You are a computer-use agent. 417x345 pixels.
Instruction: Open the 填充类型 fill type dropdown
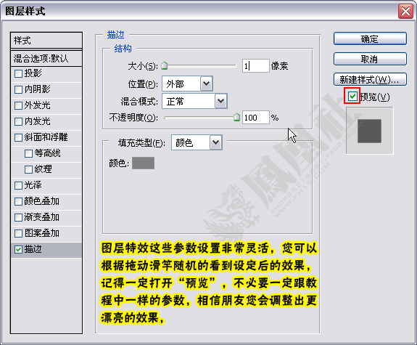pos(215,142)
